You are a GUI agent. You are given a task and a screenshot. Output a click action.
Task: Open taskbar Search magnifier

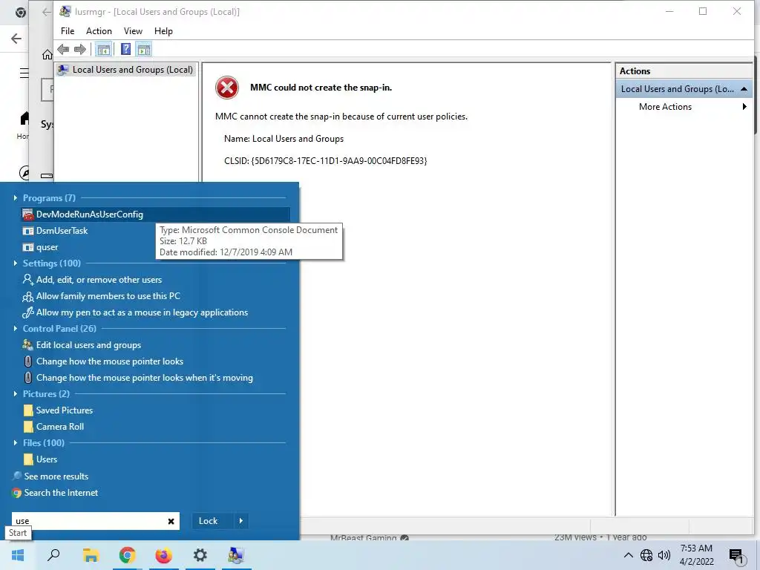[53, 555]
